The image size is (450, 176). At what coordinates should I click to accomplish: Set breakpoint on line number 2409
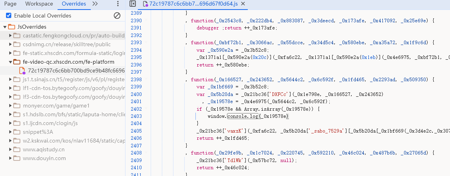coord(136,160)
